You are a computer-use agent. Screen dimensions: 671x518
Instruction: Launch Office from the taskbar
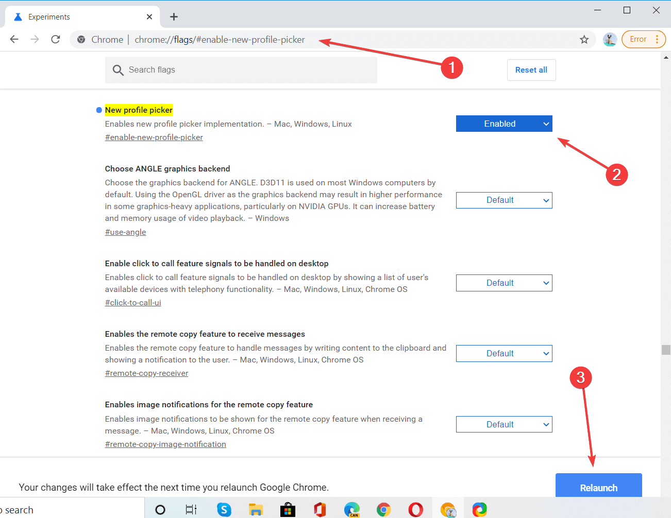pos(320,509)
